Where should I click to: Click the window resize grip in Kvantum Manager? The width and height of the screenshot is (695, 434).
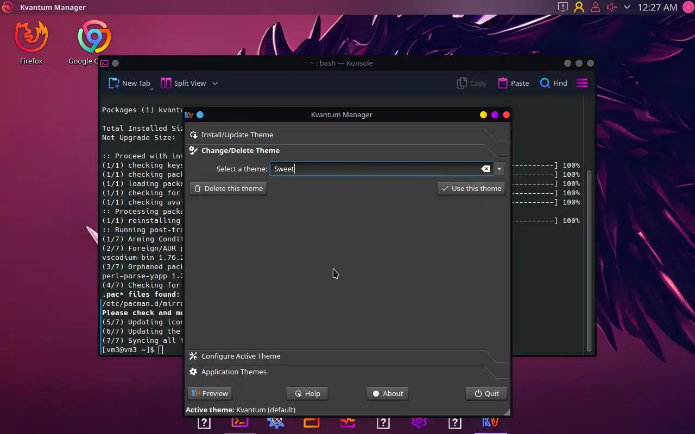point(507,412)
